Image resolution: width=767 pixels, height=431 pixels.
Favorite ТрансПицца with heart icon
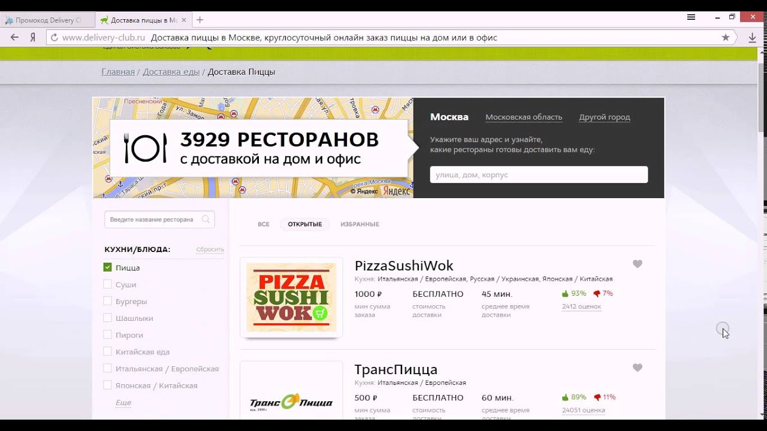(x=638, y=368)
